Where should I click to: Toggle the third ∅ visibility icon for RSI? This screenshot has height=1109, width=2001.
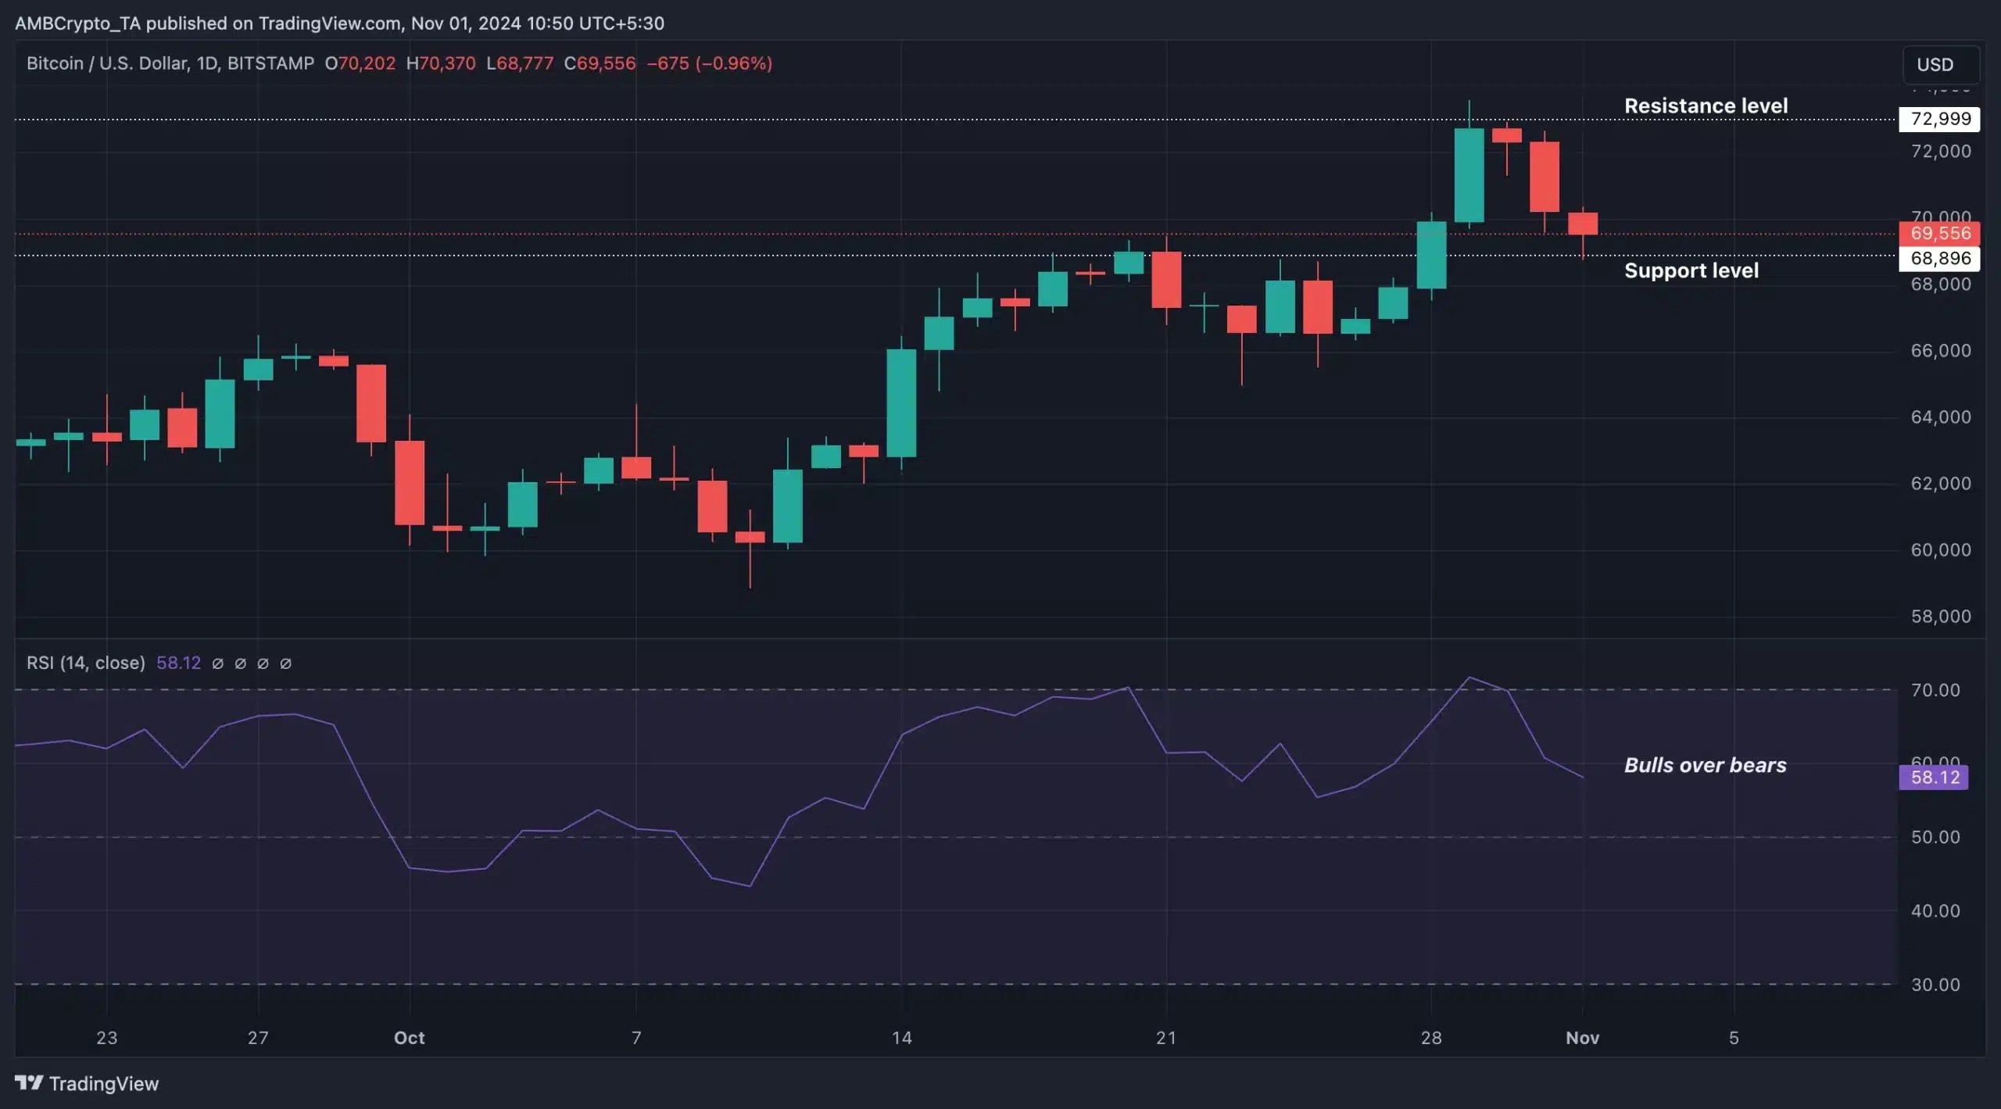pyautogui.click(x=263, y=664)
